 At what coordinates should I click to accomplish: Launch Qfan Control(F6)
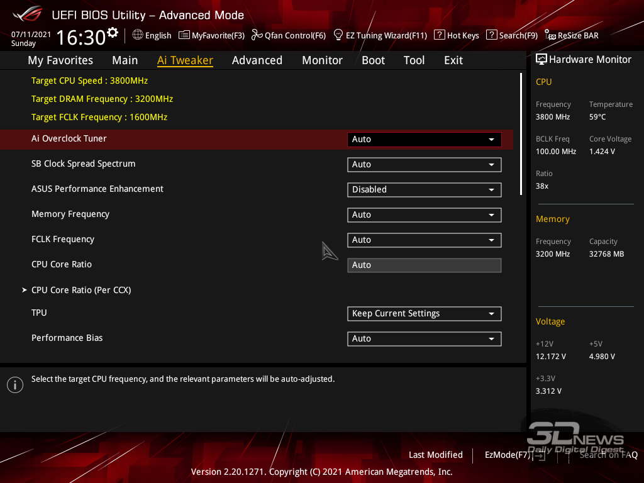(289, 35)
